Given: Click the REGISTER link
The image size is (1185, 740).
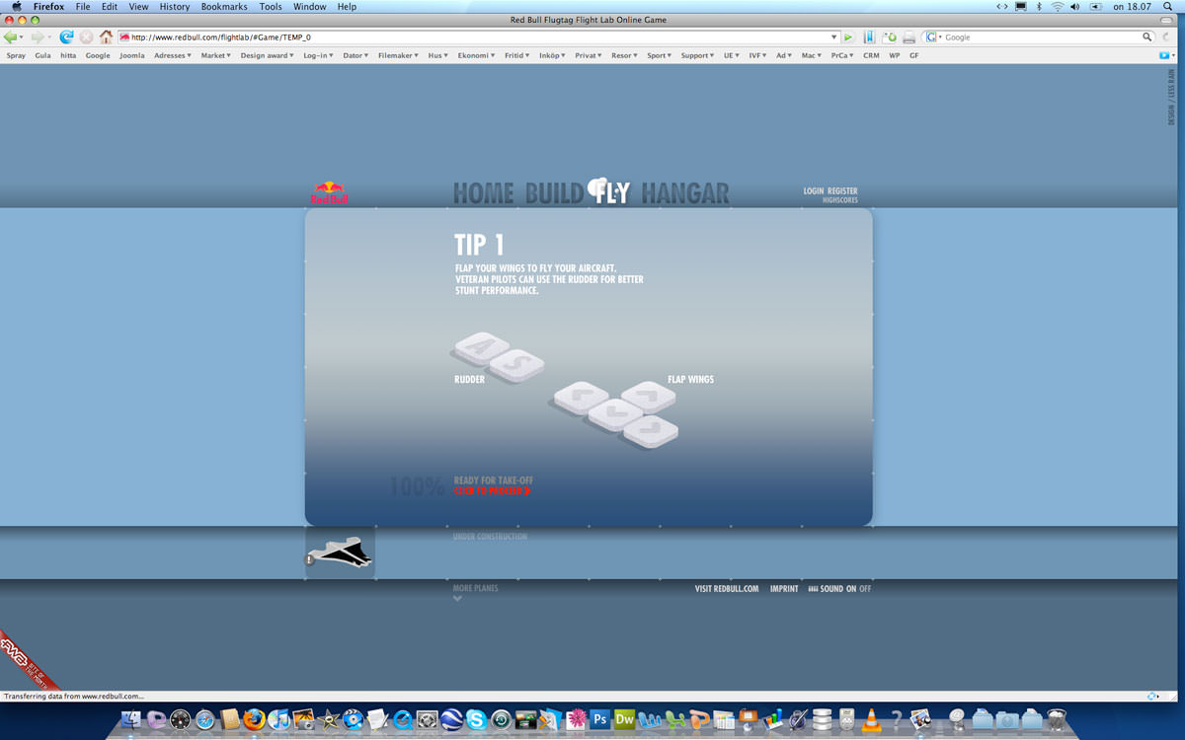Looking at the screenshot, I should pos(842,191).
